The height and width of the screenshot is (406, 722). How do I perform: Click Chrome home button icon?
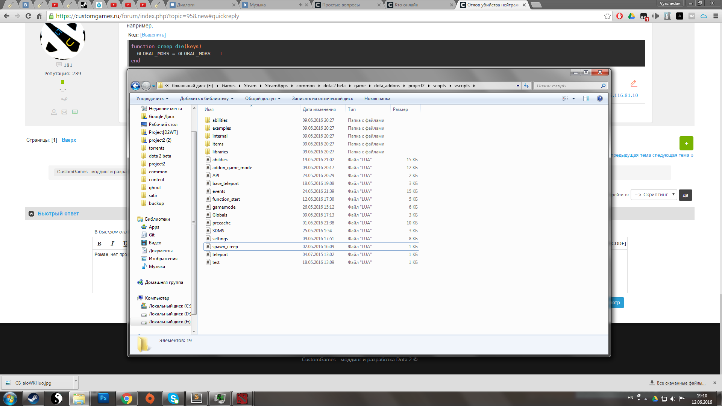pos(39,16)
